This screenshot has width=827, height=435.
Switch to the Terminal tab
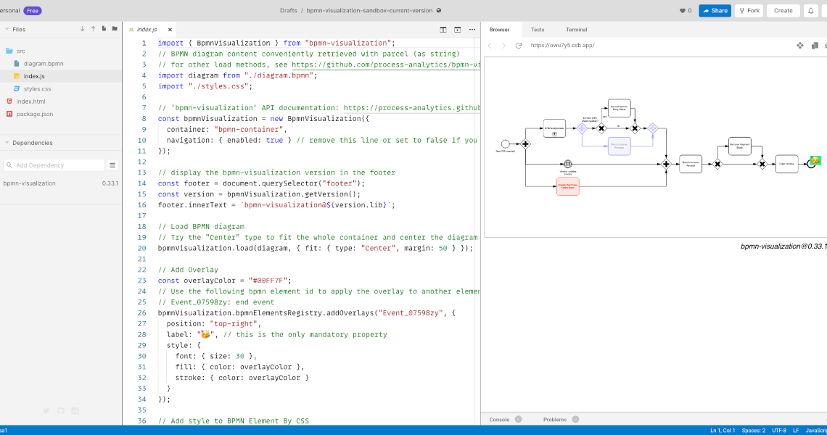pos(576,30)
